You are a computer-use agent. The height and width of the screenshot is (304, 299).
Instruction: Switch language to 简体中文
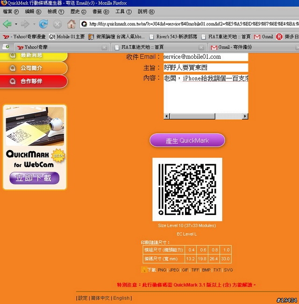point(100,298)
